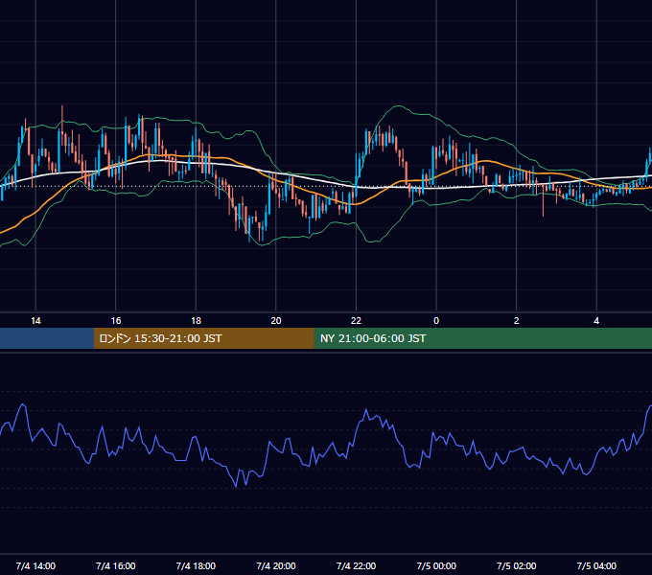652x575 pixels.
Task: Click the hour label 22 on price chart axis
Action: (x=356, y=321)
